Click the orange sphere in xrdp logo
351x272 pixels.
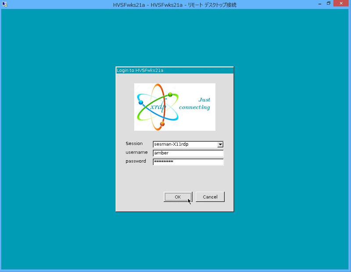click(162, 124)
